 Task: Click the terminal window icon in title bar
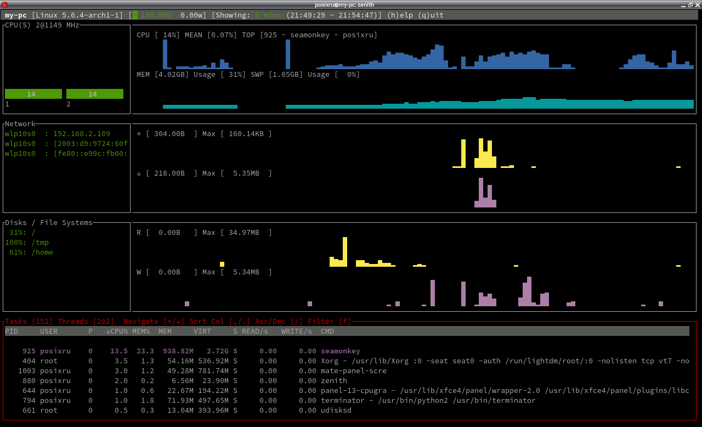[4, 4]
